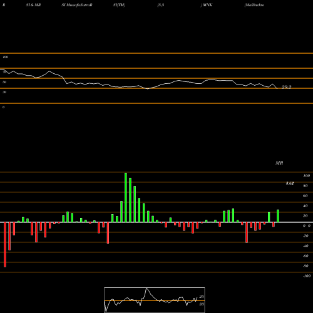The width and height of the screenshot is (313, 313).
Task: Click the 80 label on MR axis
Action: coord(305,186)
